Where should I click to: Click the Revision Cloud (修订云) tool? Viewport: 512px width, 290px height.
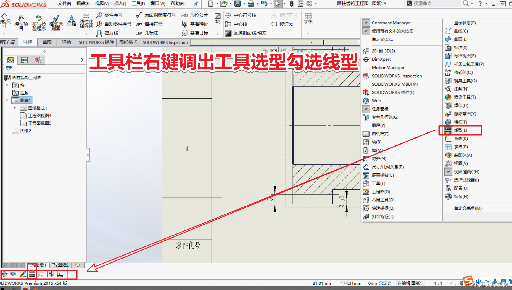pyautogui.click(x=282, y=24)
